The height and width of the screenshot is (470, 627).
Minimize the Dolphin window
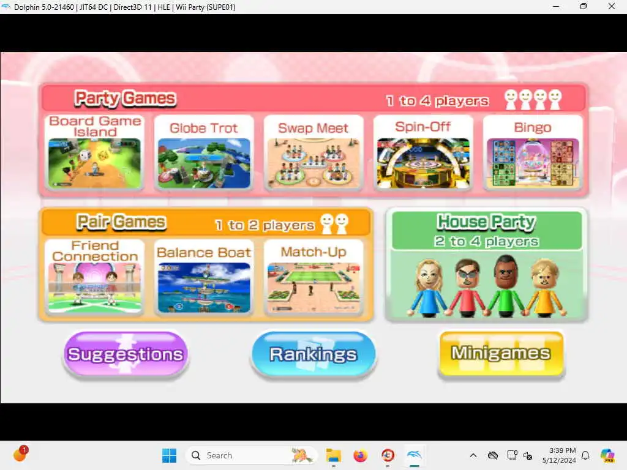pos(556,6)
